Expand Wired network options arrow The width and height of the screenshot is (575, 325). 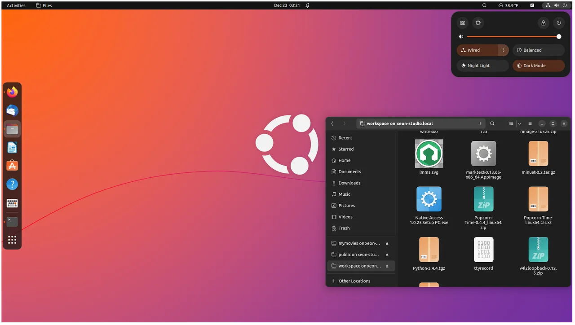point(504,50)
